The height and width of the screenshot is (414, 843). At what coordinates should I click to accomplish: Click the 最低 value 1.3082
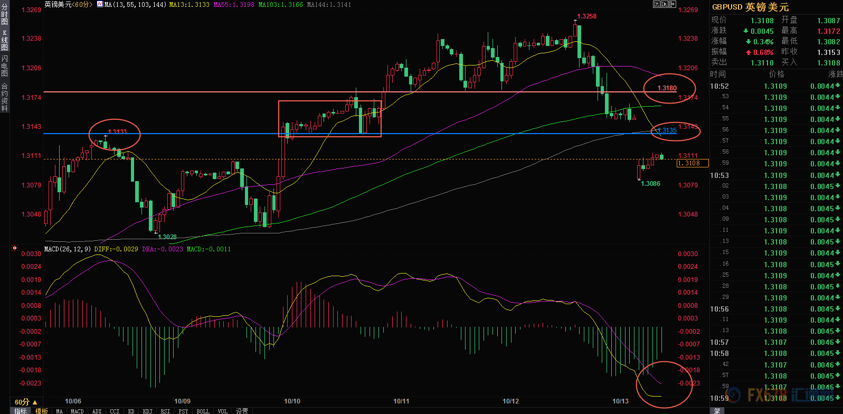pos(829,42)
